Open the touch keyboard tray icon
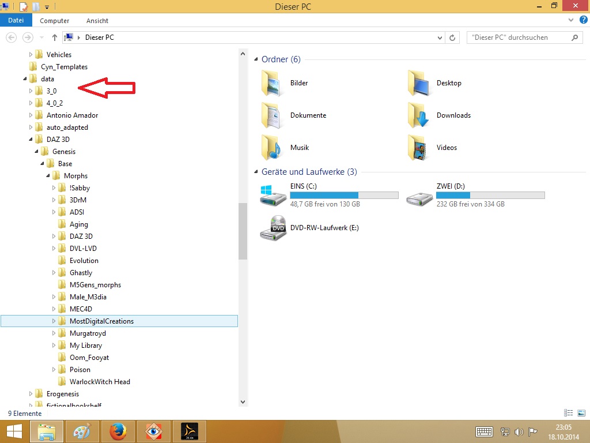Screen dimensions: 590x443 [x=484, y=431]
